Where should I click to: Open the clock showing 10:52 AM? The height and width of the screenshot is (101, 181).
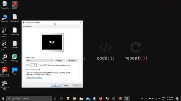coord(170,98)
